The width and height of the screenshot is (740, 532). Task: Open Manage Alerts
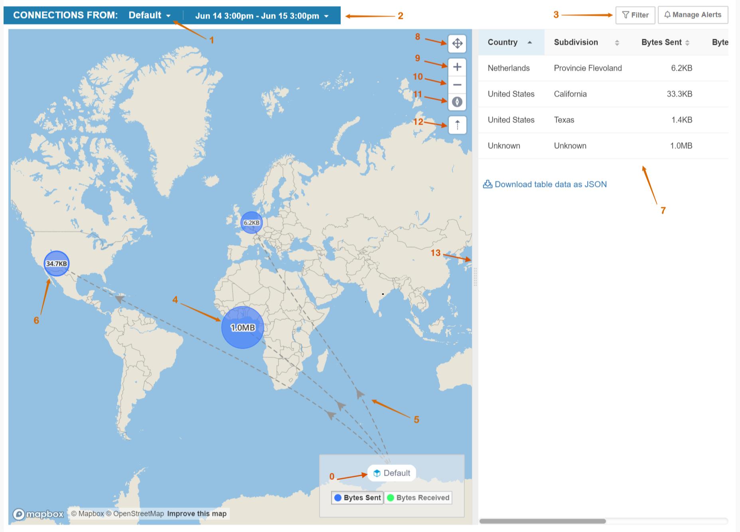click(693, 15)
